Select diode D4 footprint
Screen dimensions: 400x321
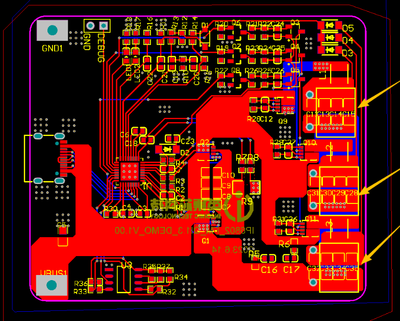tap(330, 37)
